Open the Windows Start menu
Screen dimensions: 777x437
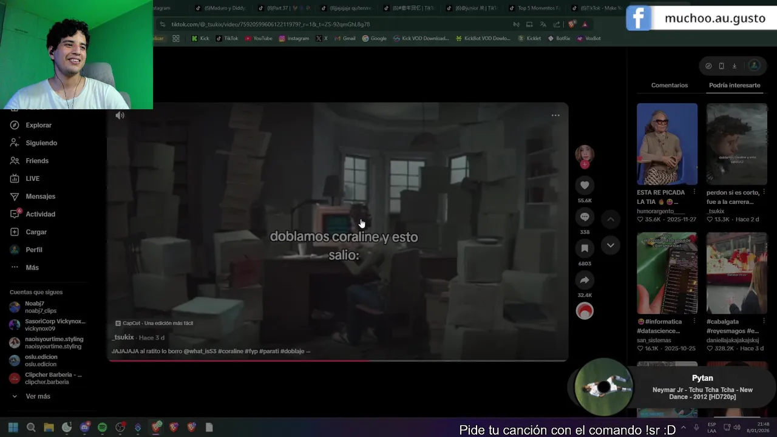coord(13,427)
